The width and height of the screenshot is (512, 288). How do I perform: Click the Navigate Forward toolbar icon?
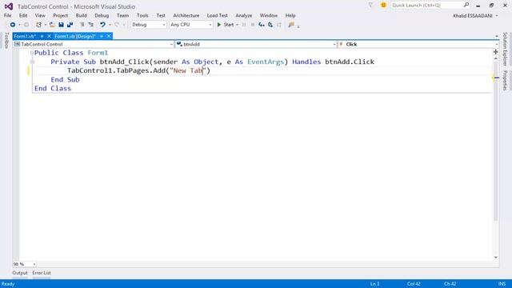[x=26, y=25]
